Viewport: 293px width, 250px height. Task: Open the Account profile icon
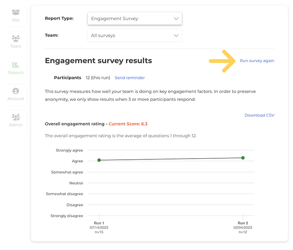coord(16,91)
